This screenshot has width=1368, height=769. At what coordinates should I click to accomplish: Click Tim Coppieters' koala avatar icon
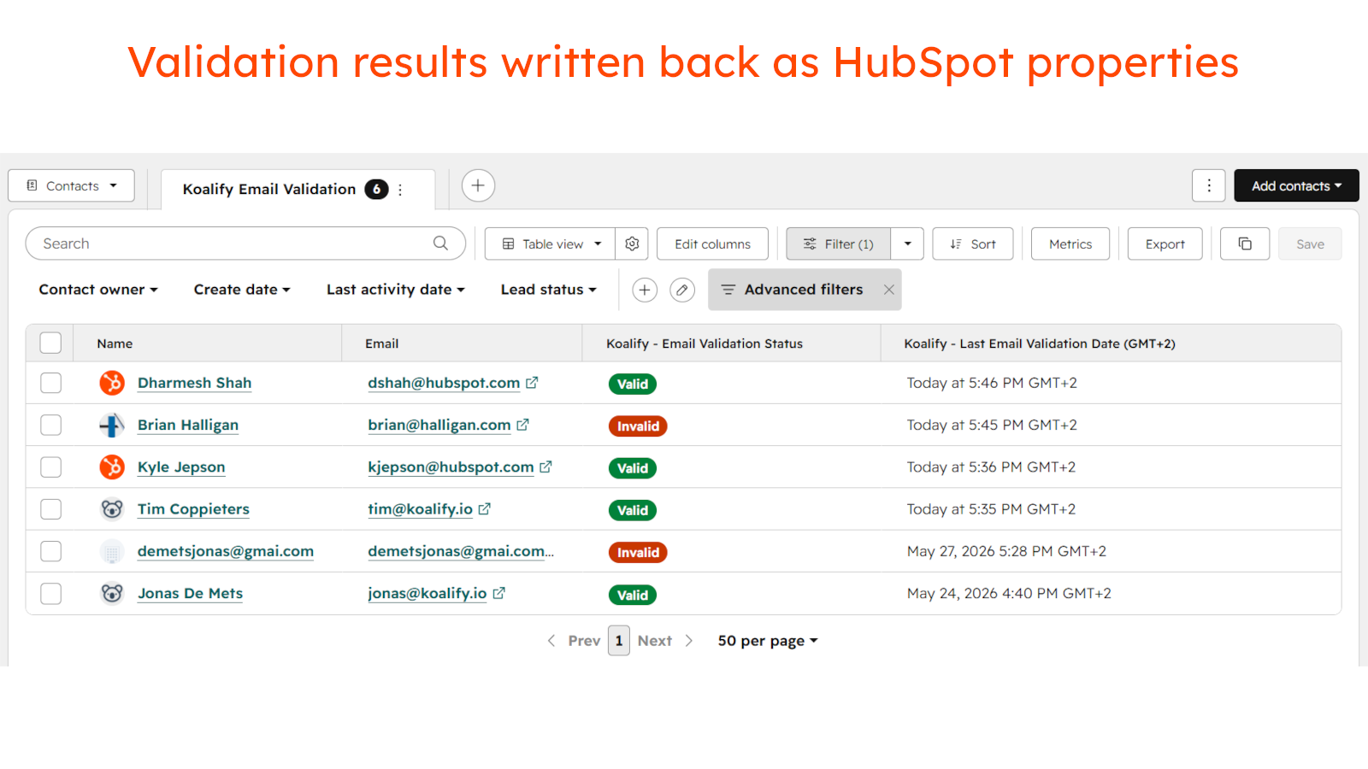(x=112, y=509)
